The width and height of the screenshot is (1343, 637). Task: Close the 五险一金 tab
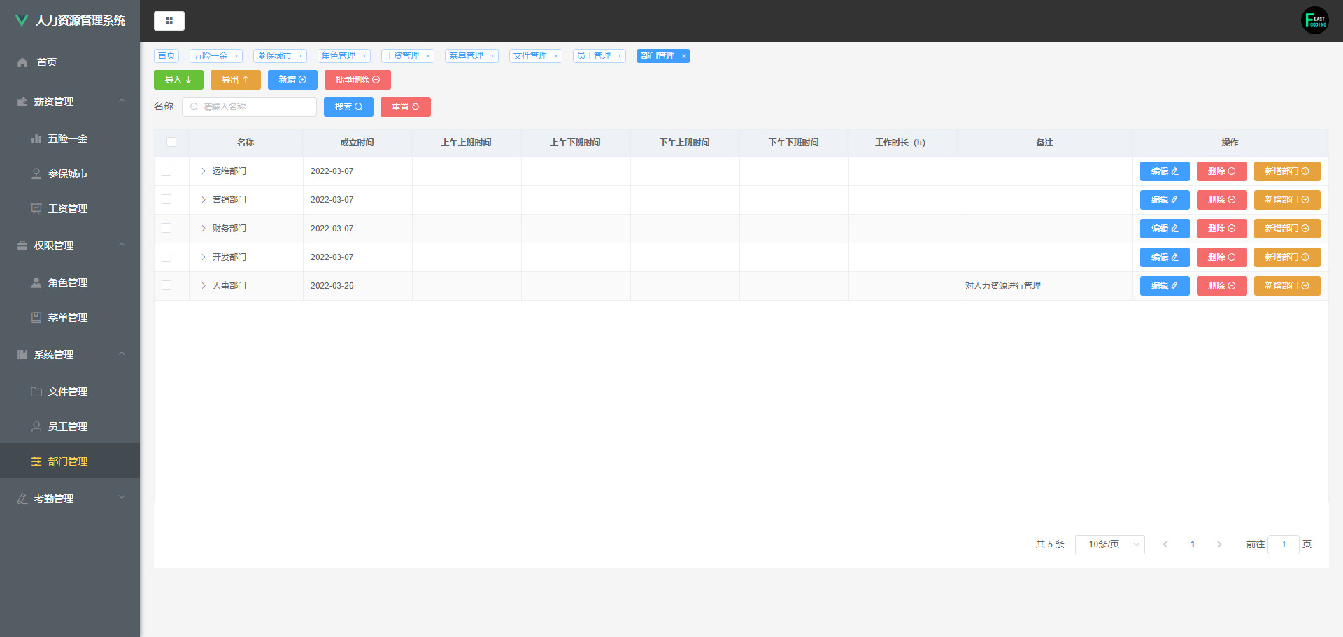click(236, 56)
